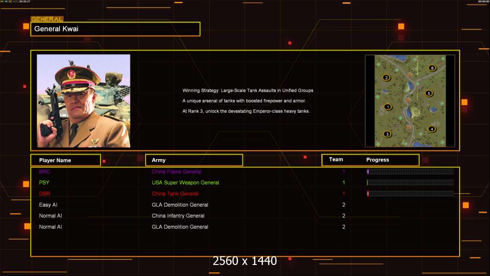Click the Player Name column header
Viewport: 490px width, 276px height.
pyautogui.click(x=66, y=160)
